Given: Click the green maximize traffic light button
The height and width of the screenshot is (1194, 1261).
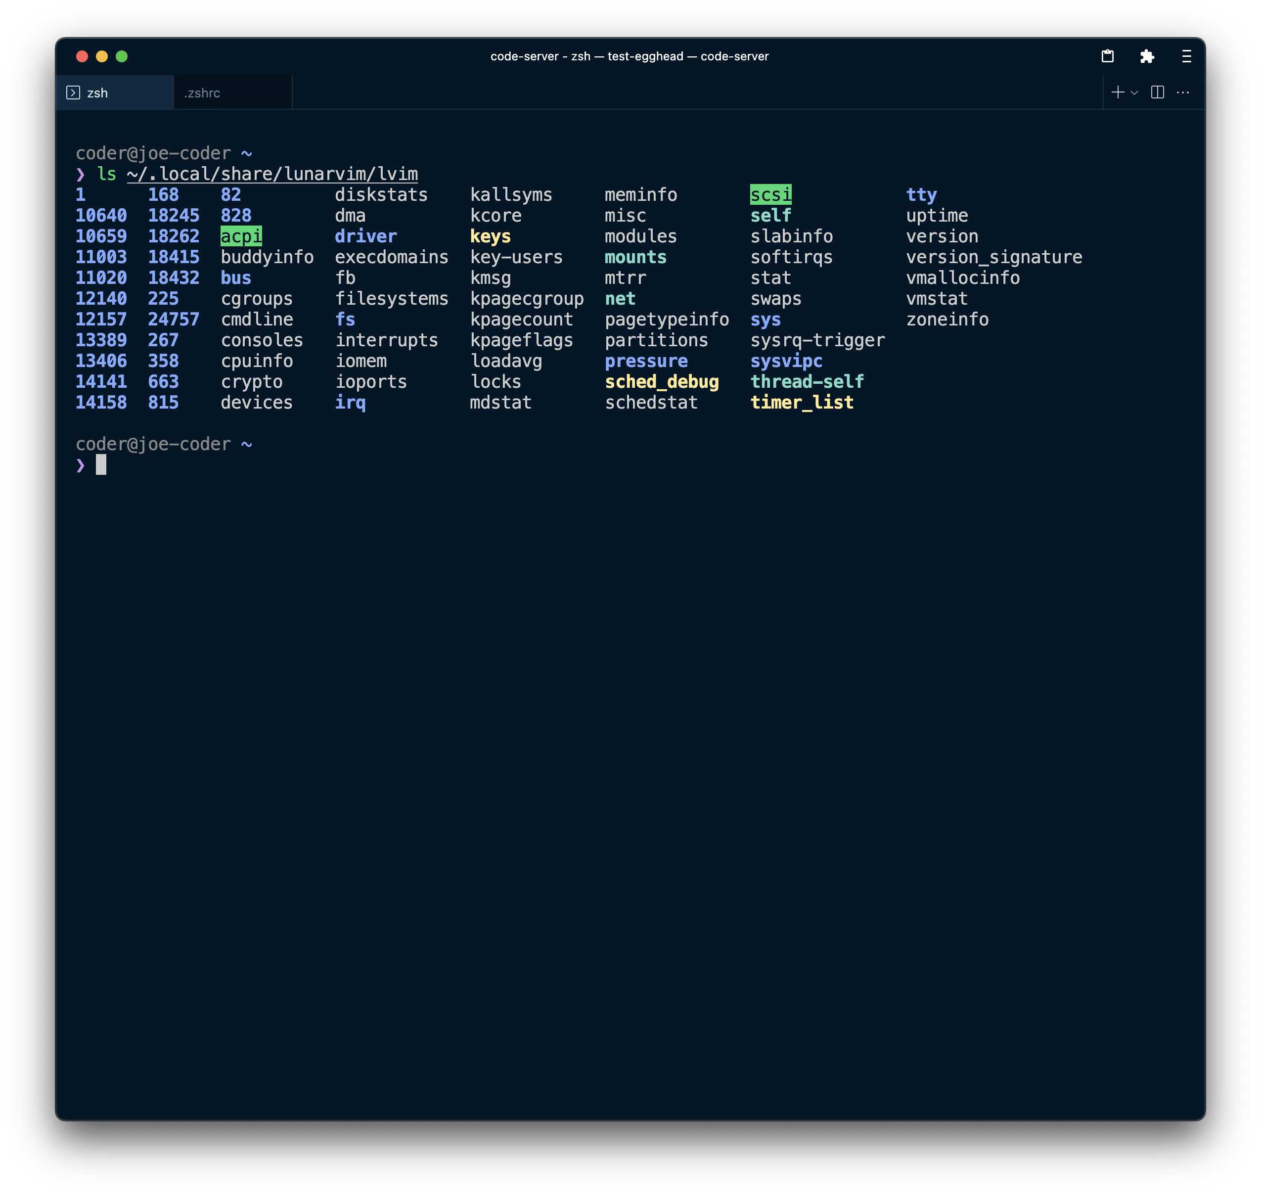Looking at the screenshot, I should 122,56.
